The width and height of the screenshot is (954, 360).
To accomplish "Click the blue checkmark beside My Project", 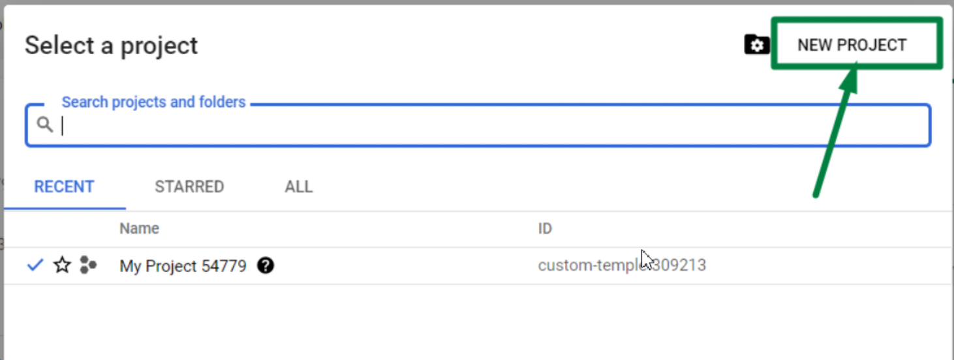I will [x=35, y=265].
